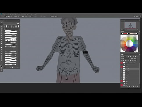Select the Eyedropper tool
The image size is (142, 107).
coord(1,34)
